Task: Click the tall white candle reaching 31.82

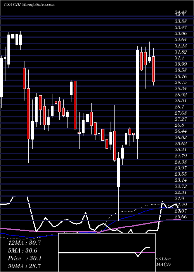Action: point(137,94)
